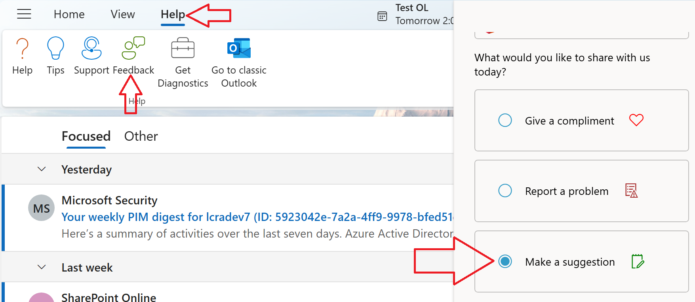This screenshot has width=695, height=302.
Task: Click the Support headset icon
Action: click(91, 47)
